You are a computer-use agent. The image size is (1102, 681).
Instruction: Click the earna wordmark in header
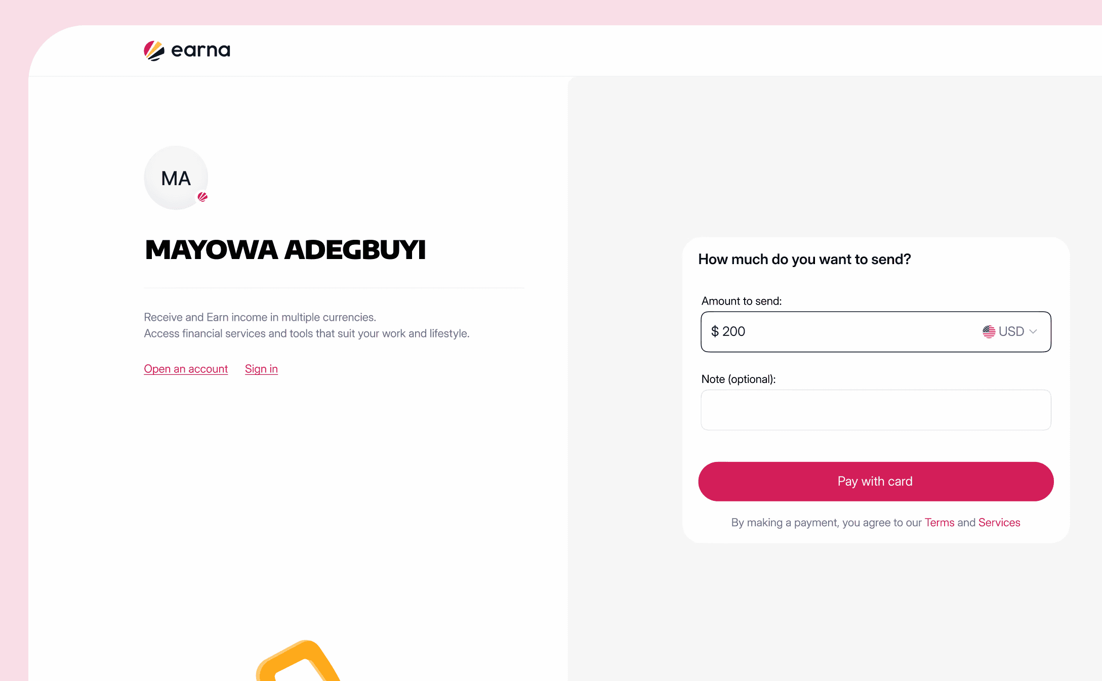click(200, 50)
